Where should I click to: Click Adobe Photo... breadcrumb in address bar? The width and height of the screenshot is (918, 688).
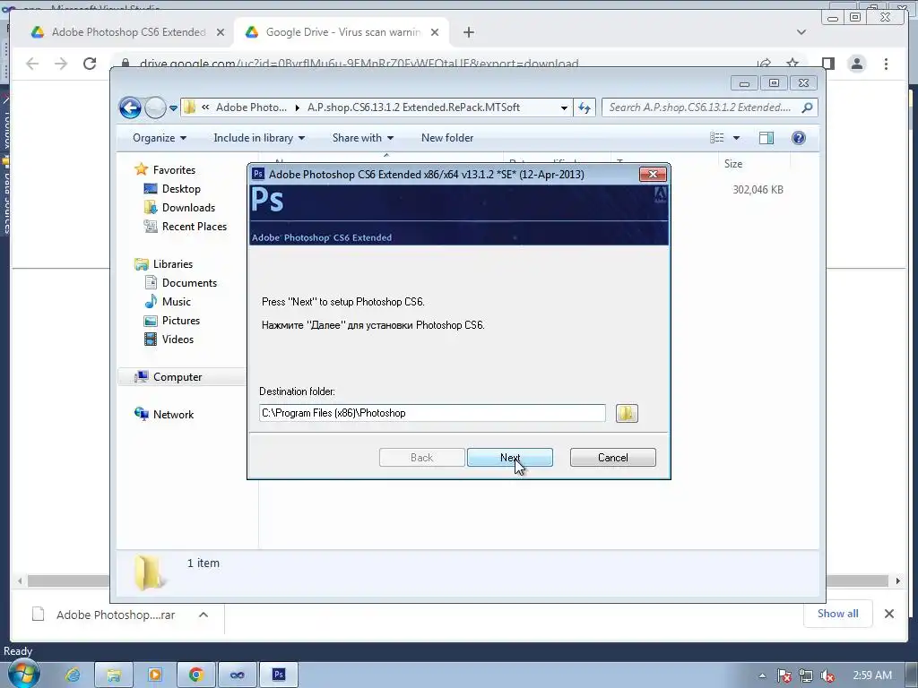[251, 107]
